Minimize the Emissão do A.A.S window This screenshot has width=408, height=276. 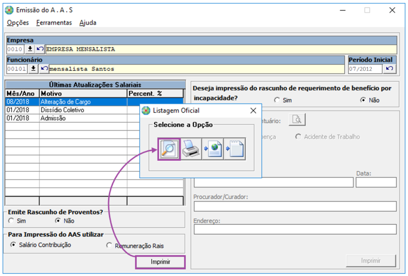point(343,10)
